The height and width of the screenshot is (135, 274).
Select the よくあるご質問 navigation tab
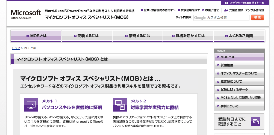pyautogui.click(x=239, y=36)
